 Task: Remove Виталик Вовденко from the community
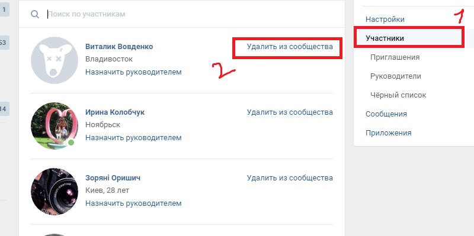coord(290,47)
